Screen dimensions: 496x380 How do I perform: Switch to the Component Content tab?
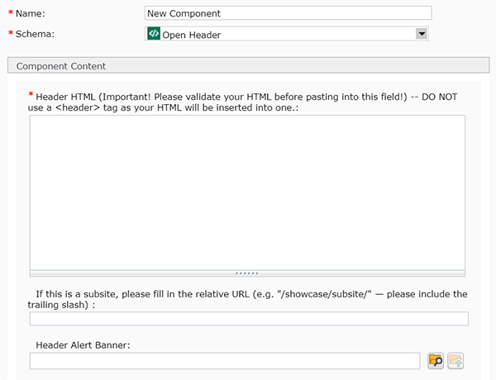pos(61,66)
